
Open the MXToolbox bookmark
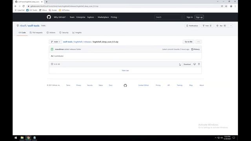[64, 10]
